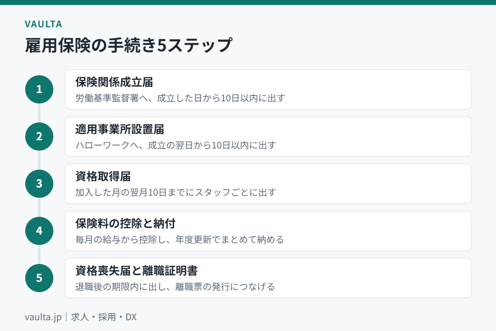This screenshot has width=496, height=331.
Task: Click the description starting 退職後の期限内に出し
Action: tap(175, 287)
